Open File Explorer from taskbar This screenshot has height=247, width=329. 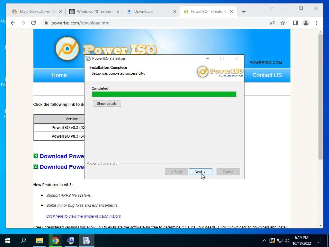[39, 241]
